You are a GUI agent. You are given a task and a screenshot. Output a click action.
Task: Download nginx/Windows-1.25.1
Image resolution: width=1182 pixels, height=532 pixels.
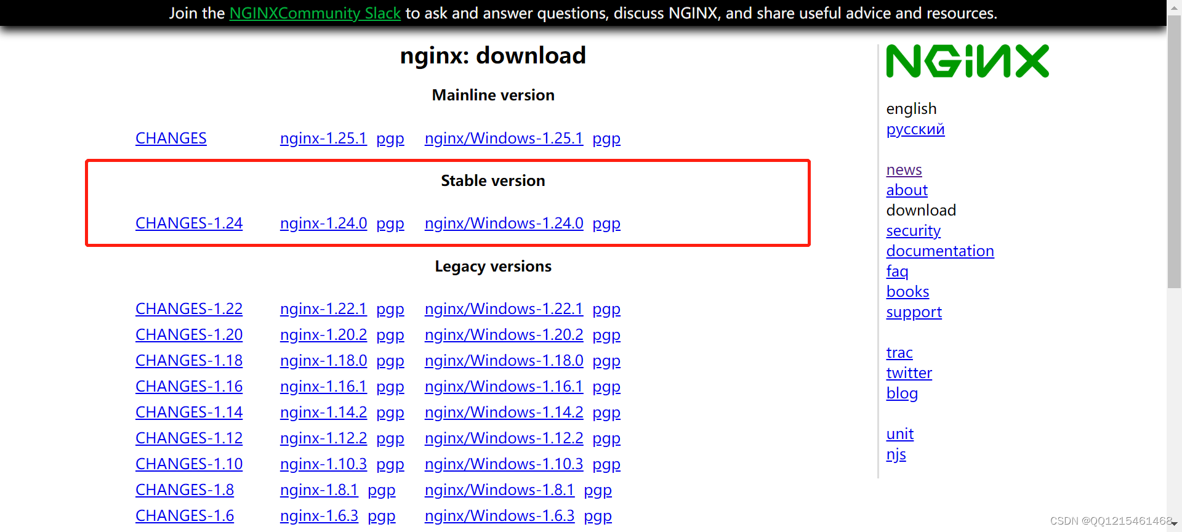(504, 138)
